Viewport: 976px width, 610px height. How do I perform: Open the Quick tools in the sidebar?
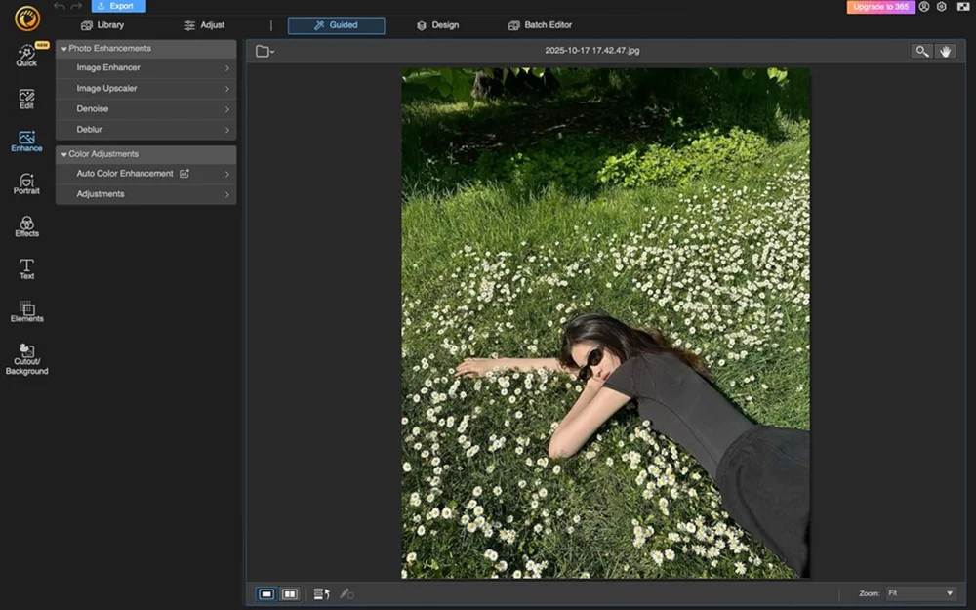[x=26, y=55]
